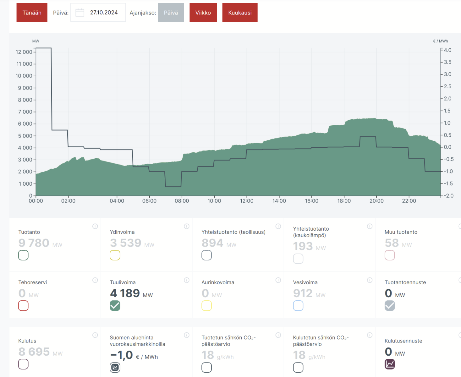Select the Päivä time period button
The width and height of the screenshot is (461, 377).
coord(171,13)
